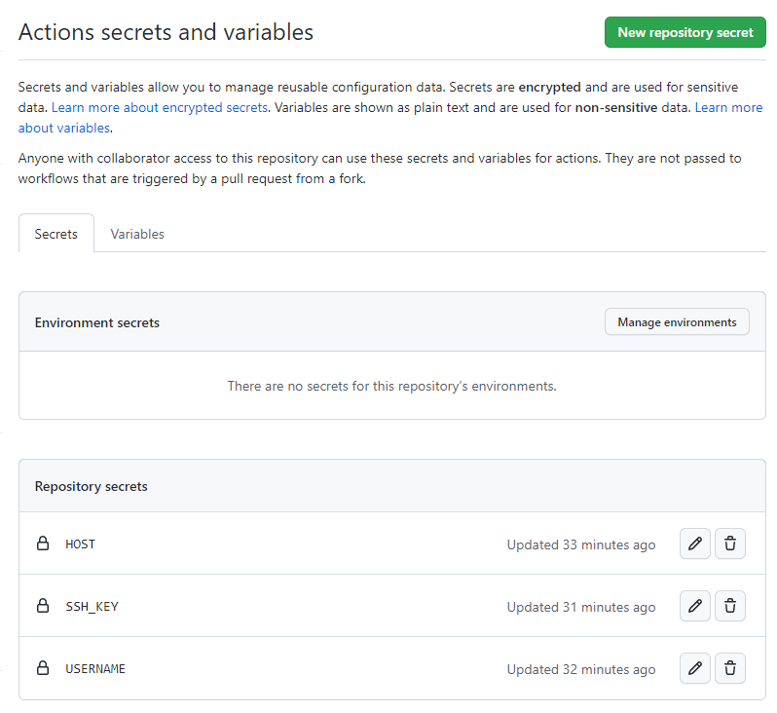The width and height of the screenshot is (777, 713).
Task: Delete the HOST secret trash icon
Action: [x=730, y=544]
